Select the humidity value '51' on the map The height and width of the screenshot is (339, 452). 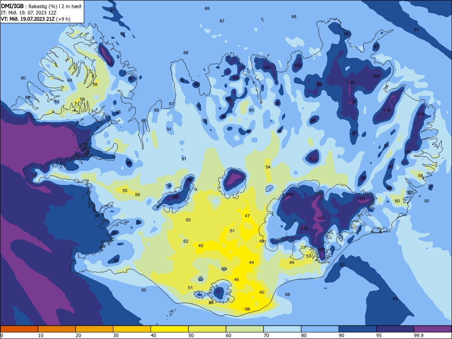coord(190,287)
